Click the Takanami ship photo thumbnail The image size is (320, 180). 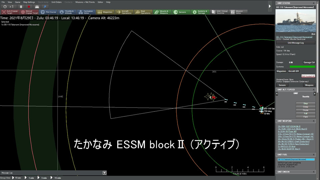click(296, 21)
